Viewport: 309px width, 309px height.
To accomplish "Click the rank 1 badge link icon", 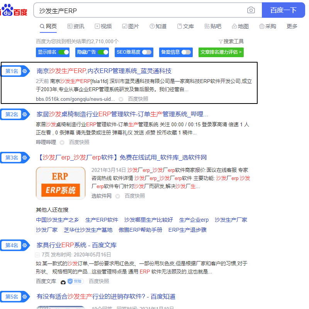I will coord(25,71).
